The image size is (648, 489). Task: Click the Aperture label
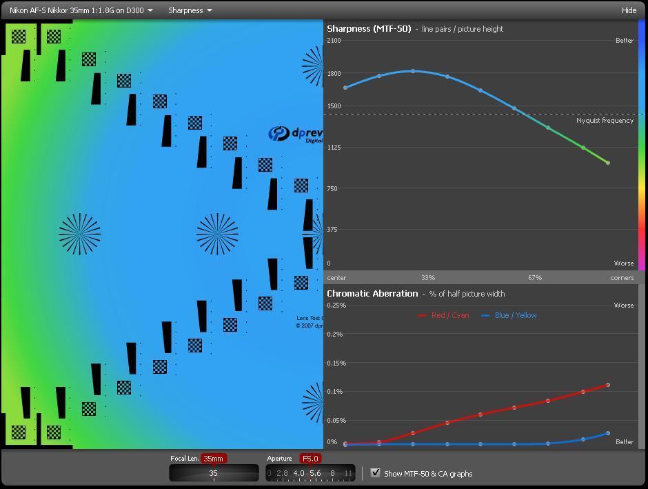pyautogui.click(x=279, y=459)
